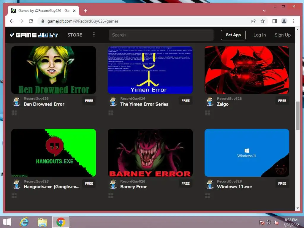The image size is (304, 228).
Task: Click the FREE badge for Hangouts.exe
Action: (89, 183)
